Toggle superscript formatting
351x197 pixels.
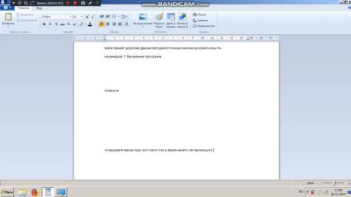pos(75,24)
